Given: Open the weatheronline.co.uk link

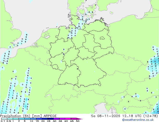Looking at the screenshot, I should point(138,120).
